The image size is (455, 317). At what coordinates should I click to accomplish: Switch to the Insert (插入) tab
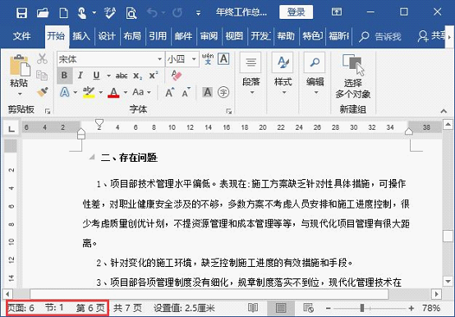pyautogui.click(x=81, y=36)
